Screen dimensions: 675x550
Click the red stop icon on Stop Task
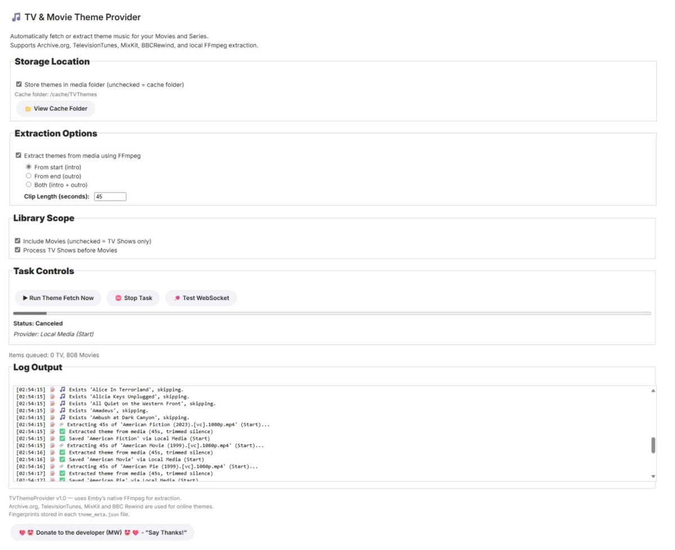tap(119, 298)
